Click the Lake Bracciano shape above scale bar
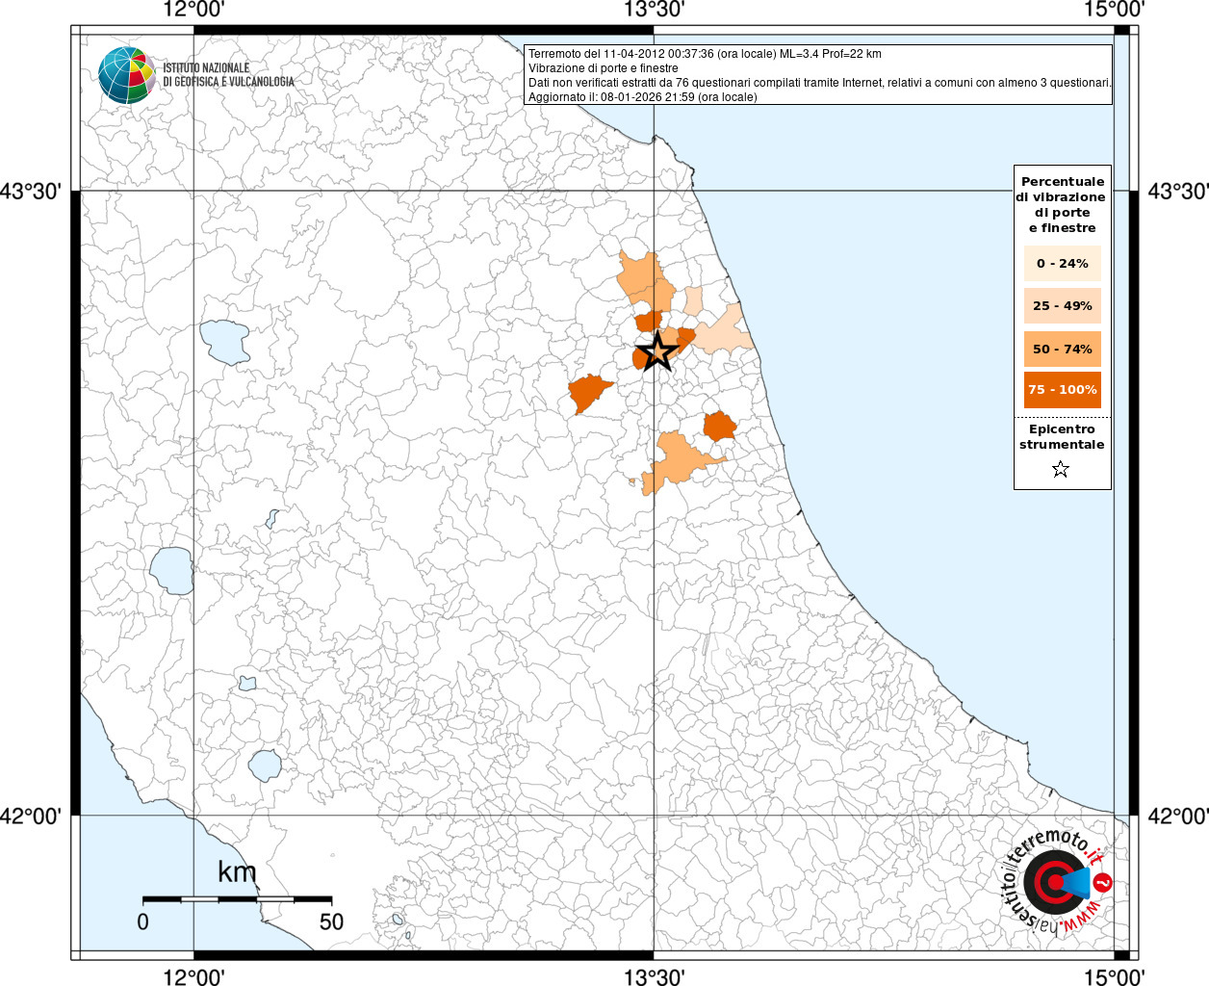1209x986 pixels. (264, 765)
